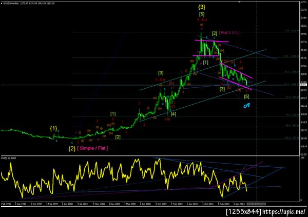Select the [5] label beneath the {3} label

tap(202, 14)
